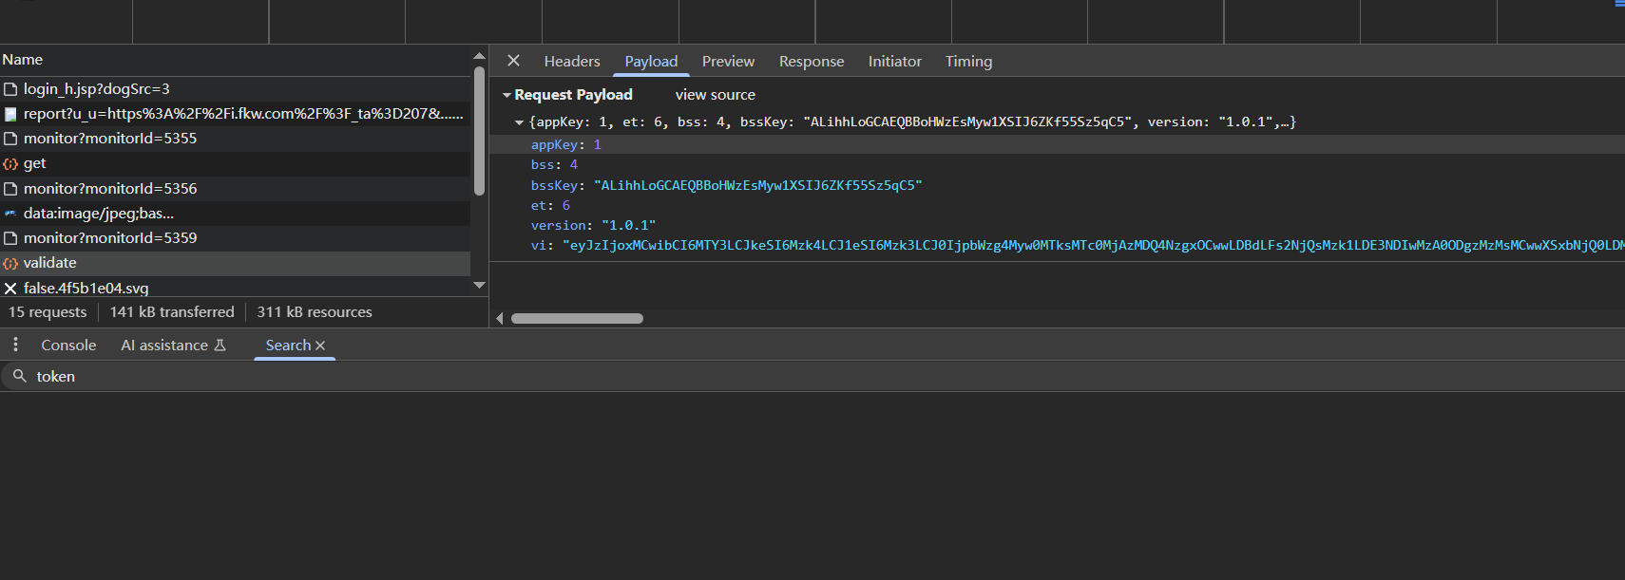
Task: Click the document icon beside login_h.jsp
Action: [11, 89]
